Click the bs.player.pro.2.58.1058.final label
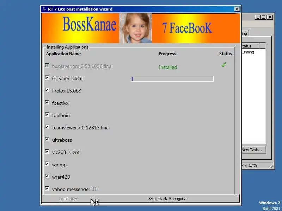Image resolution: width=282 pixels, height=211 pixels. pos(82,66)
